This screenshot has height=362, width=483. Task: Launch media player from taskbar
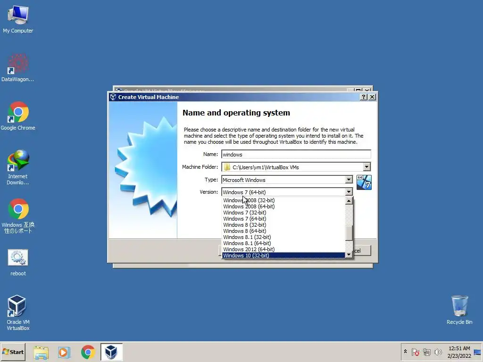[64, 352]
